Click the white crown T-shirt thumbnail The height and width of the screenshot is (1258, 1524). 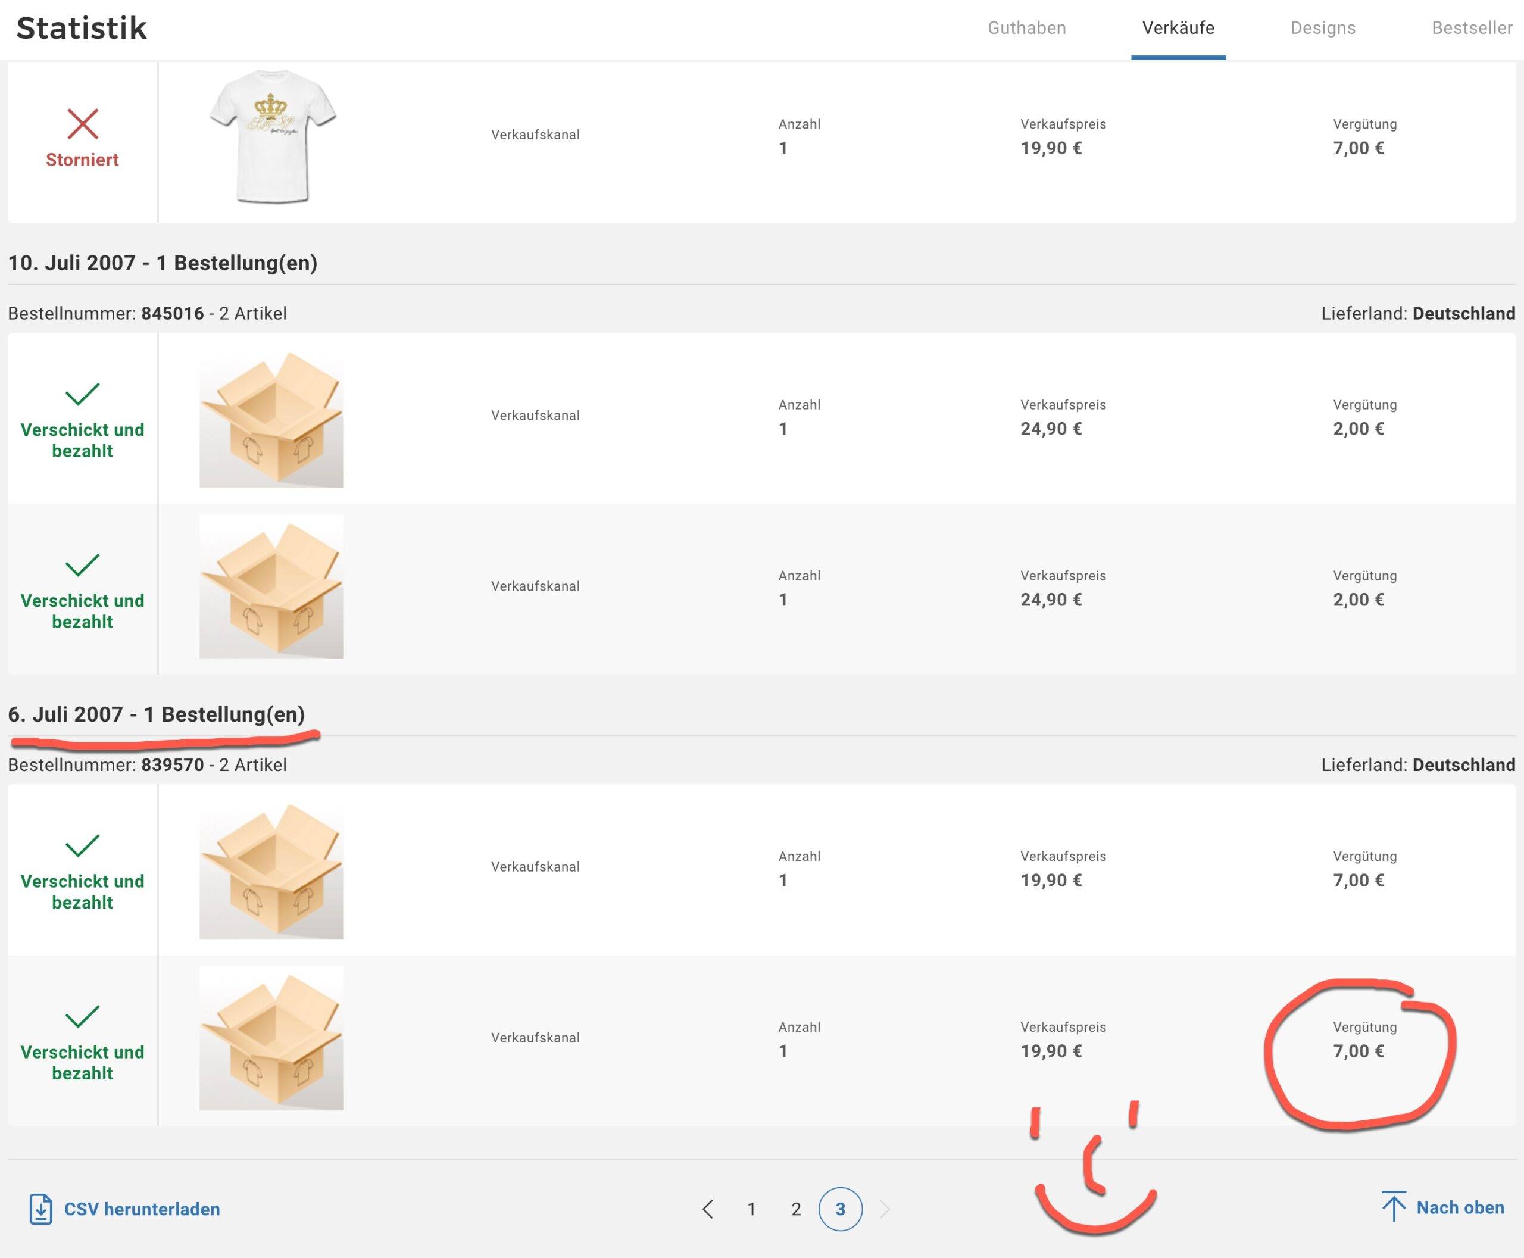(x=273, y=136)
